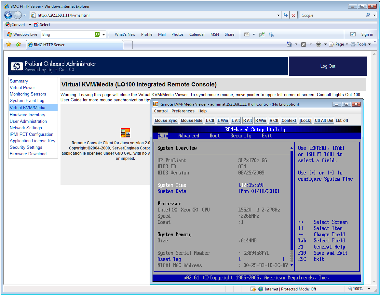Click the Windows Live share picture icon
Viewport: 380px width, 295px height.
click(262, 34)
